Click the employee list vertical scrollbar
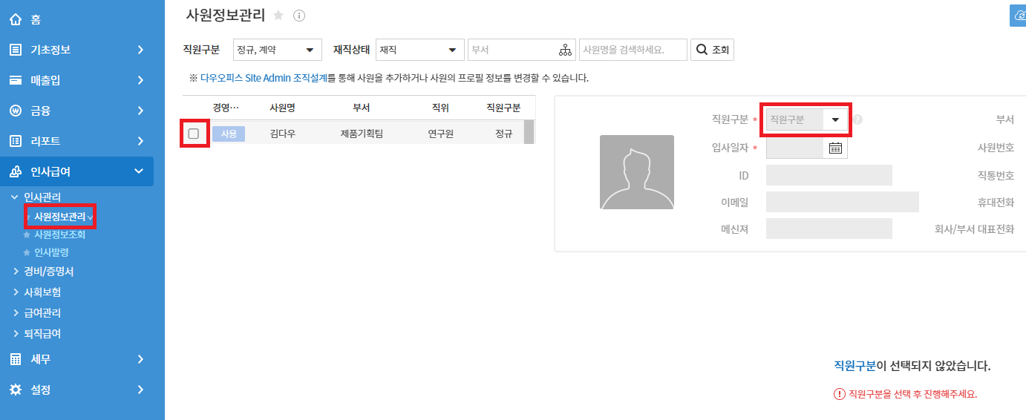 [x=529, y=132]
